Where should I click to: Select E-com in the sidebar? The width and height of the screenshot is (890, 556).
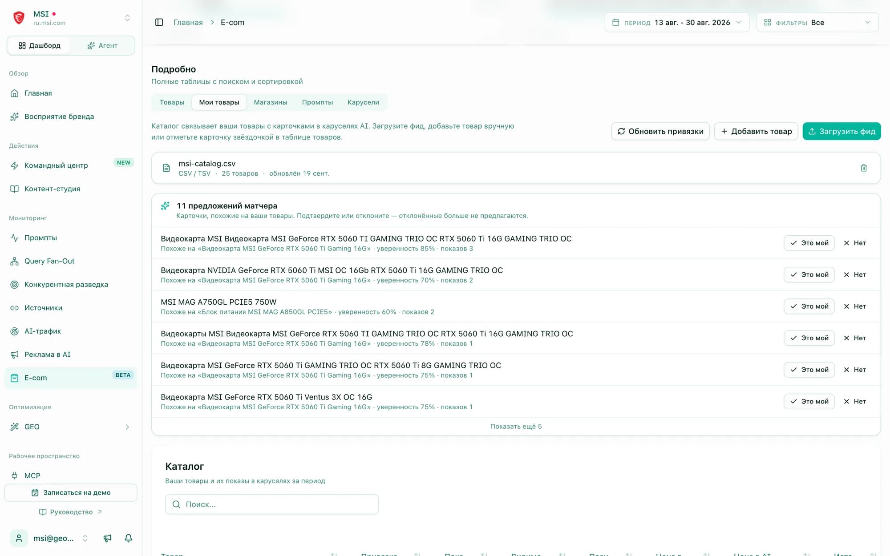click(71, 378)
